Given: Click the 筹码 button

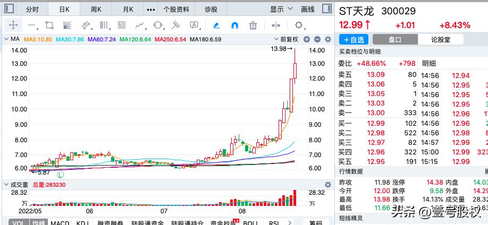Looking at the screenshot, I should 316,222.
